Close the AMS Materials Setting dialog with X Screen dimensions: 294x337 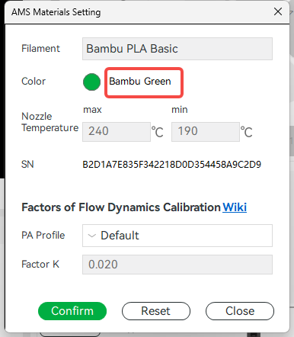click(278, 11)
